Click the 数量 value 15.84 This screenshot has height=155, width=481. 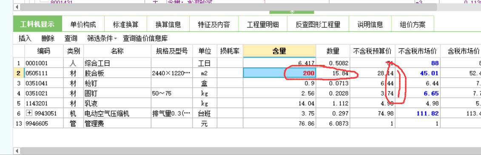coord(333,73)
